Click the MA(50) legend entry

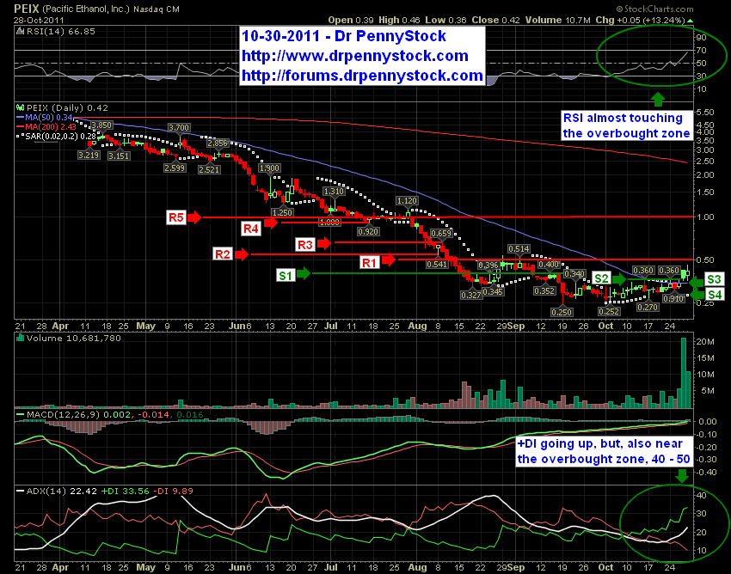pos(44,118)
